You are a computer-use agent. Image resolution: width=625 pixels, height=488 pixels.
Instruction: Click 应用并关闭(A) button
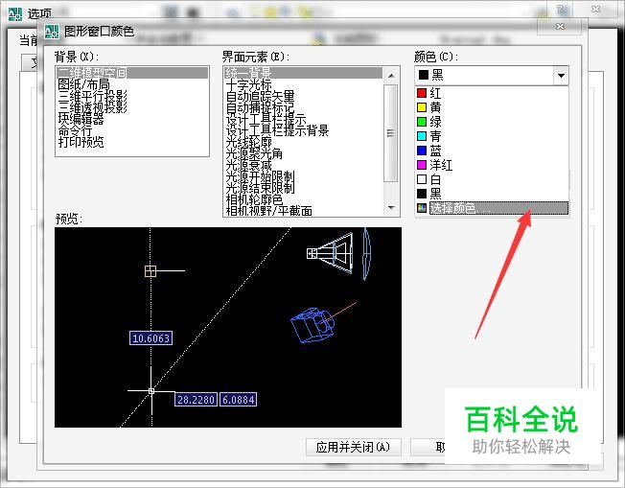point(353,447)
